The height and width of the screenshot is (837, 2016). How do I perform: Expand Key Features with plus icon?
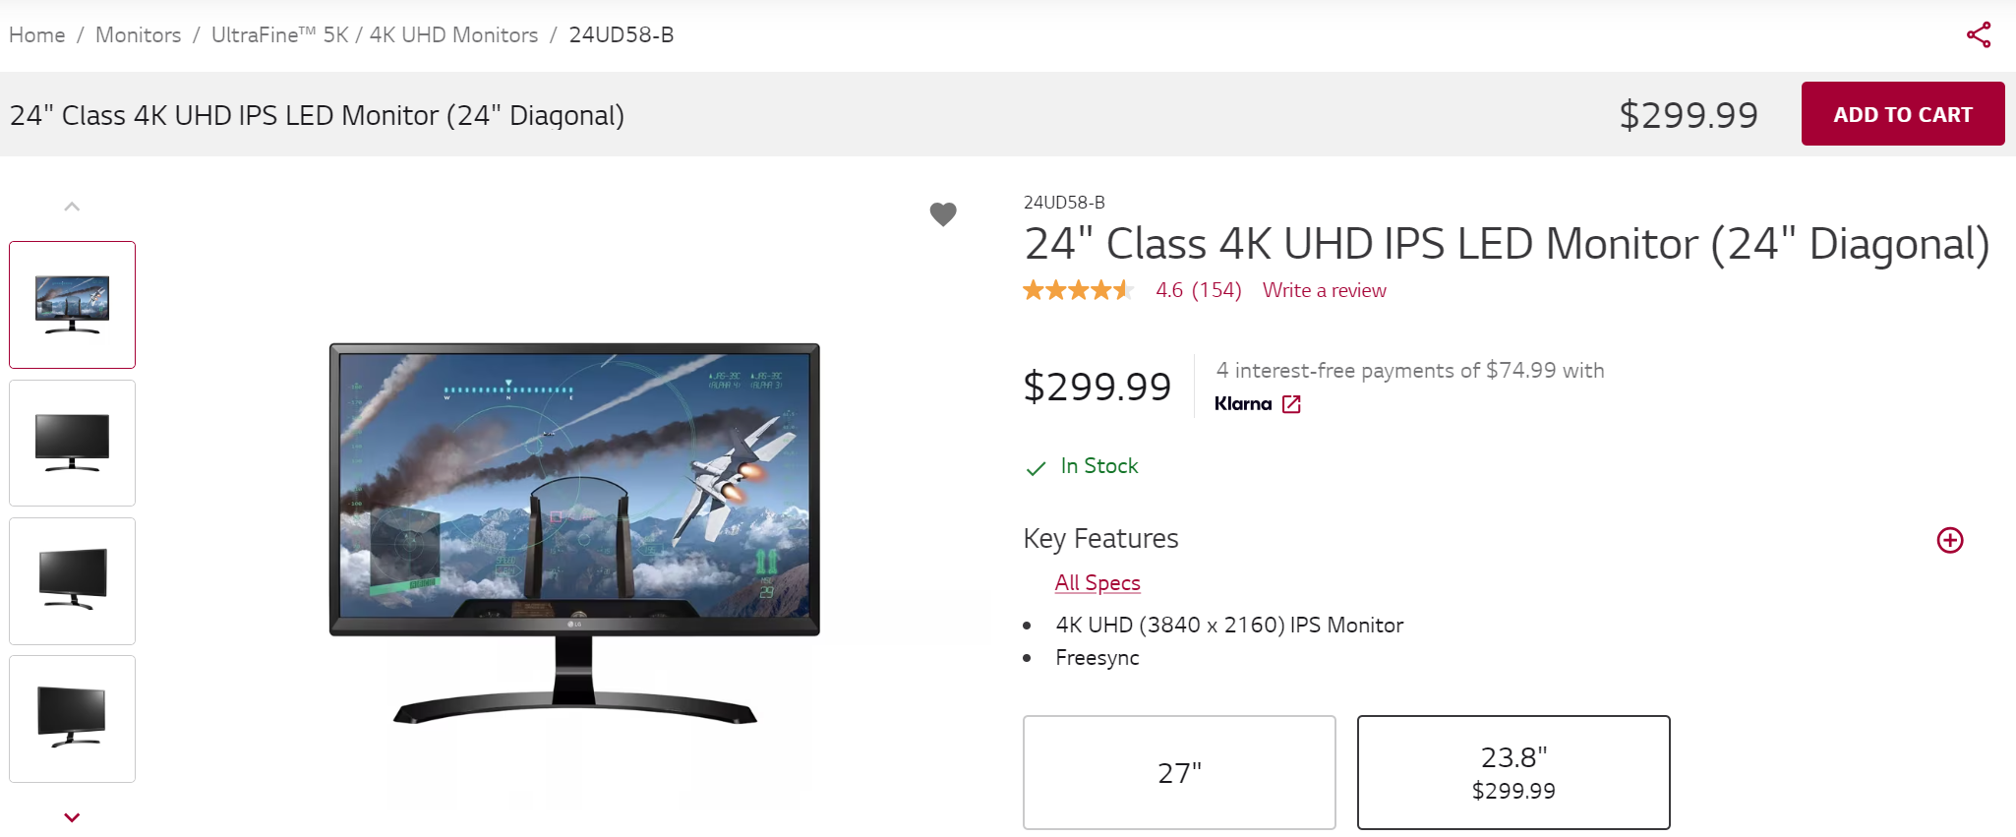1950,540
